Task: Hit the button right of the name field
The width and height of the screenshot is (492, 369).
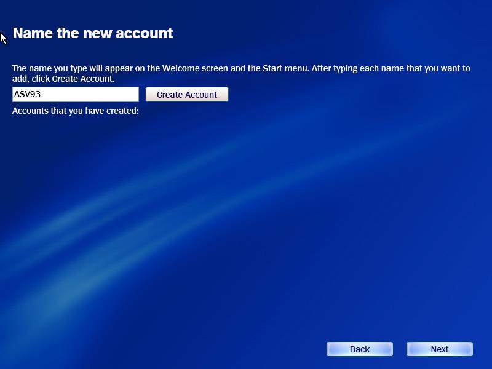Action: 186,95
